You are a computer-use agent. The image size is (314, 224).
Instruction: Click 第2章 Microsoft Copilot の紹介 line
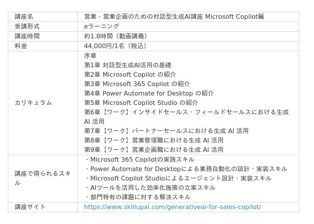[x=130, y=74]
